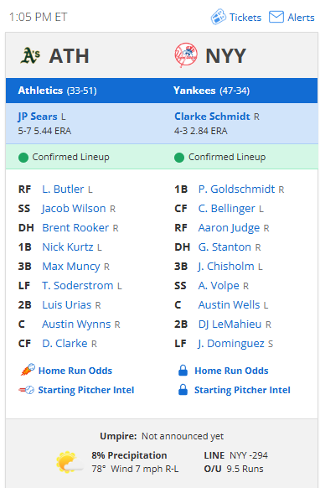Screen dimensions: 320x488
Task: Open the Athletics Home Run Odds link
Action: pos(75,371)
